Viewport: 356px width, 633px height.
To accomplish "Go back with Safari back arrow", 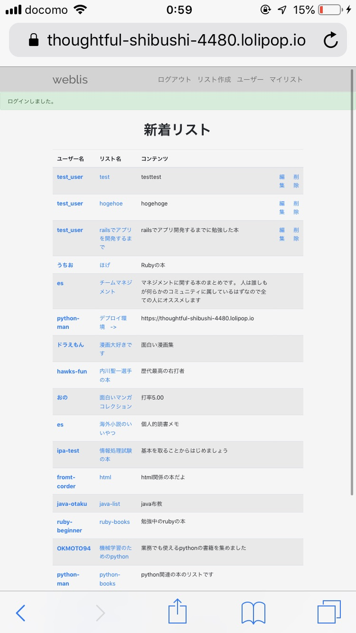I will tap(20, 613).
